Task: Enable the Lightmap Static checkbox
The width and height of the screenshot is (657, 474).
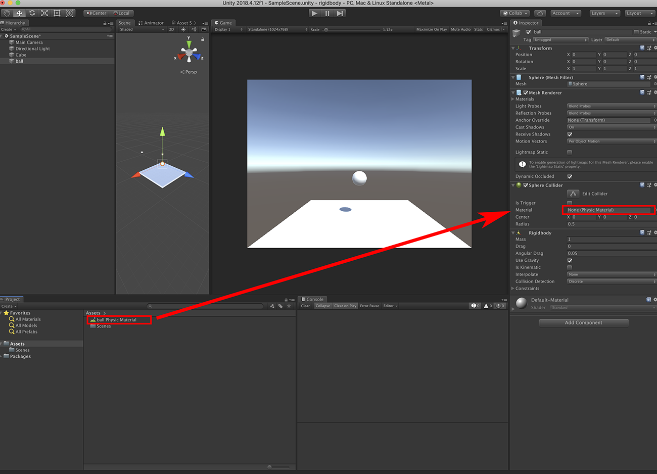Action: click(x=570, y=152)
